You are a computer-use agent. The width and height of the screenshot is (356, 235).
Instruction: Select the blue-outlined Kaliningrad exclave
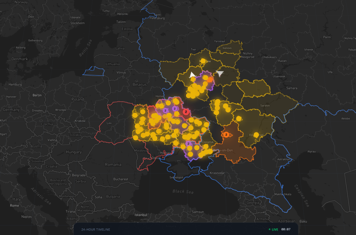click(x=93, y=71)
